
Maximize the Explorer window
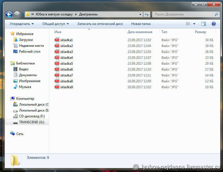[203, 4]
